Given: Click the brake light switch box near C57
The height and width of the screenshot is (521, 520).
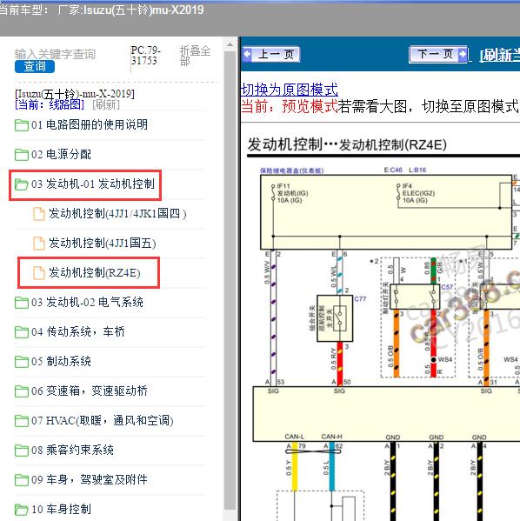Looking at the screenshot, I should tap(415, 297).
